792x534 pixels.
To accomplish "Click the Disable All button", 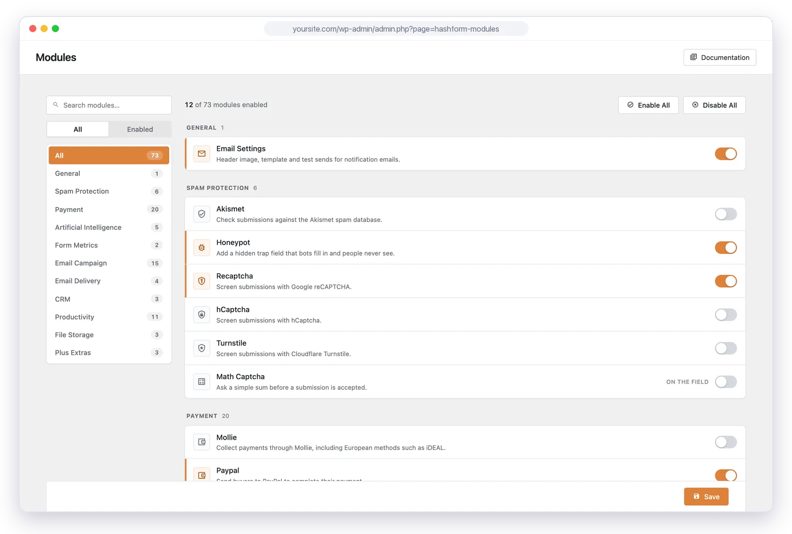I will pos(714,105).
